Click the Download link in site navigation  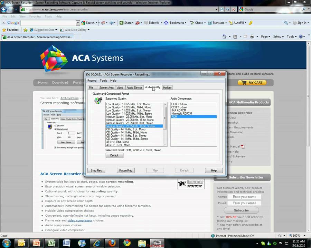point(60,82)
